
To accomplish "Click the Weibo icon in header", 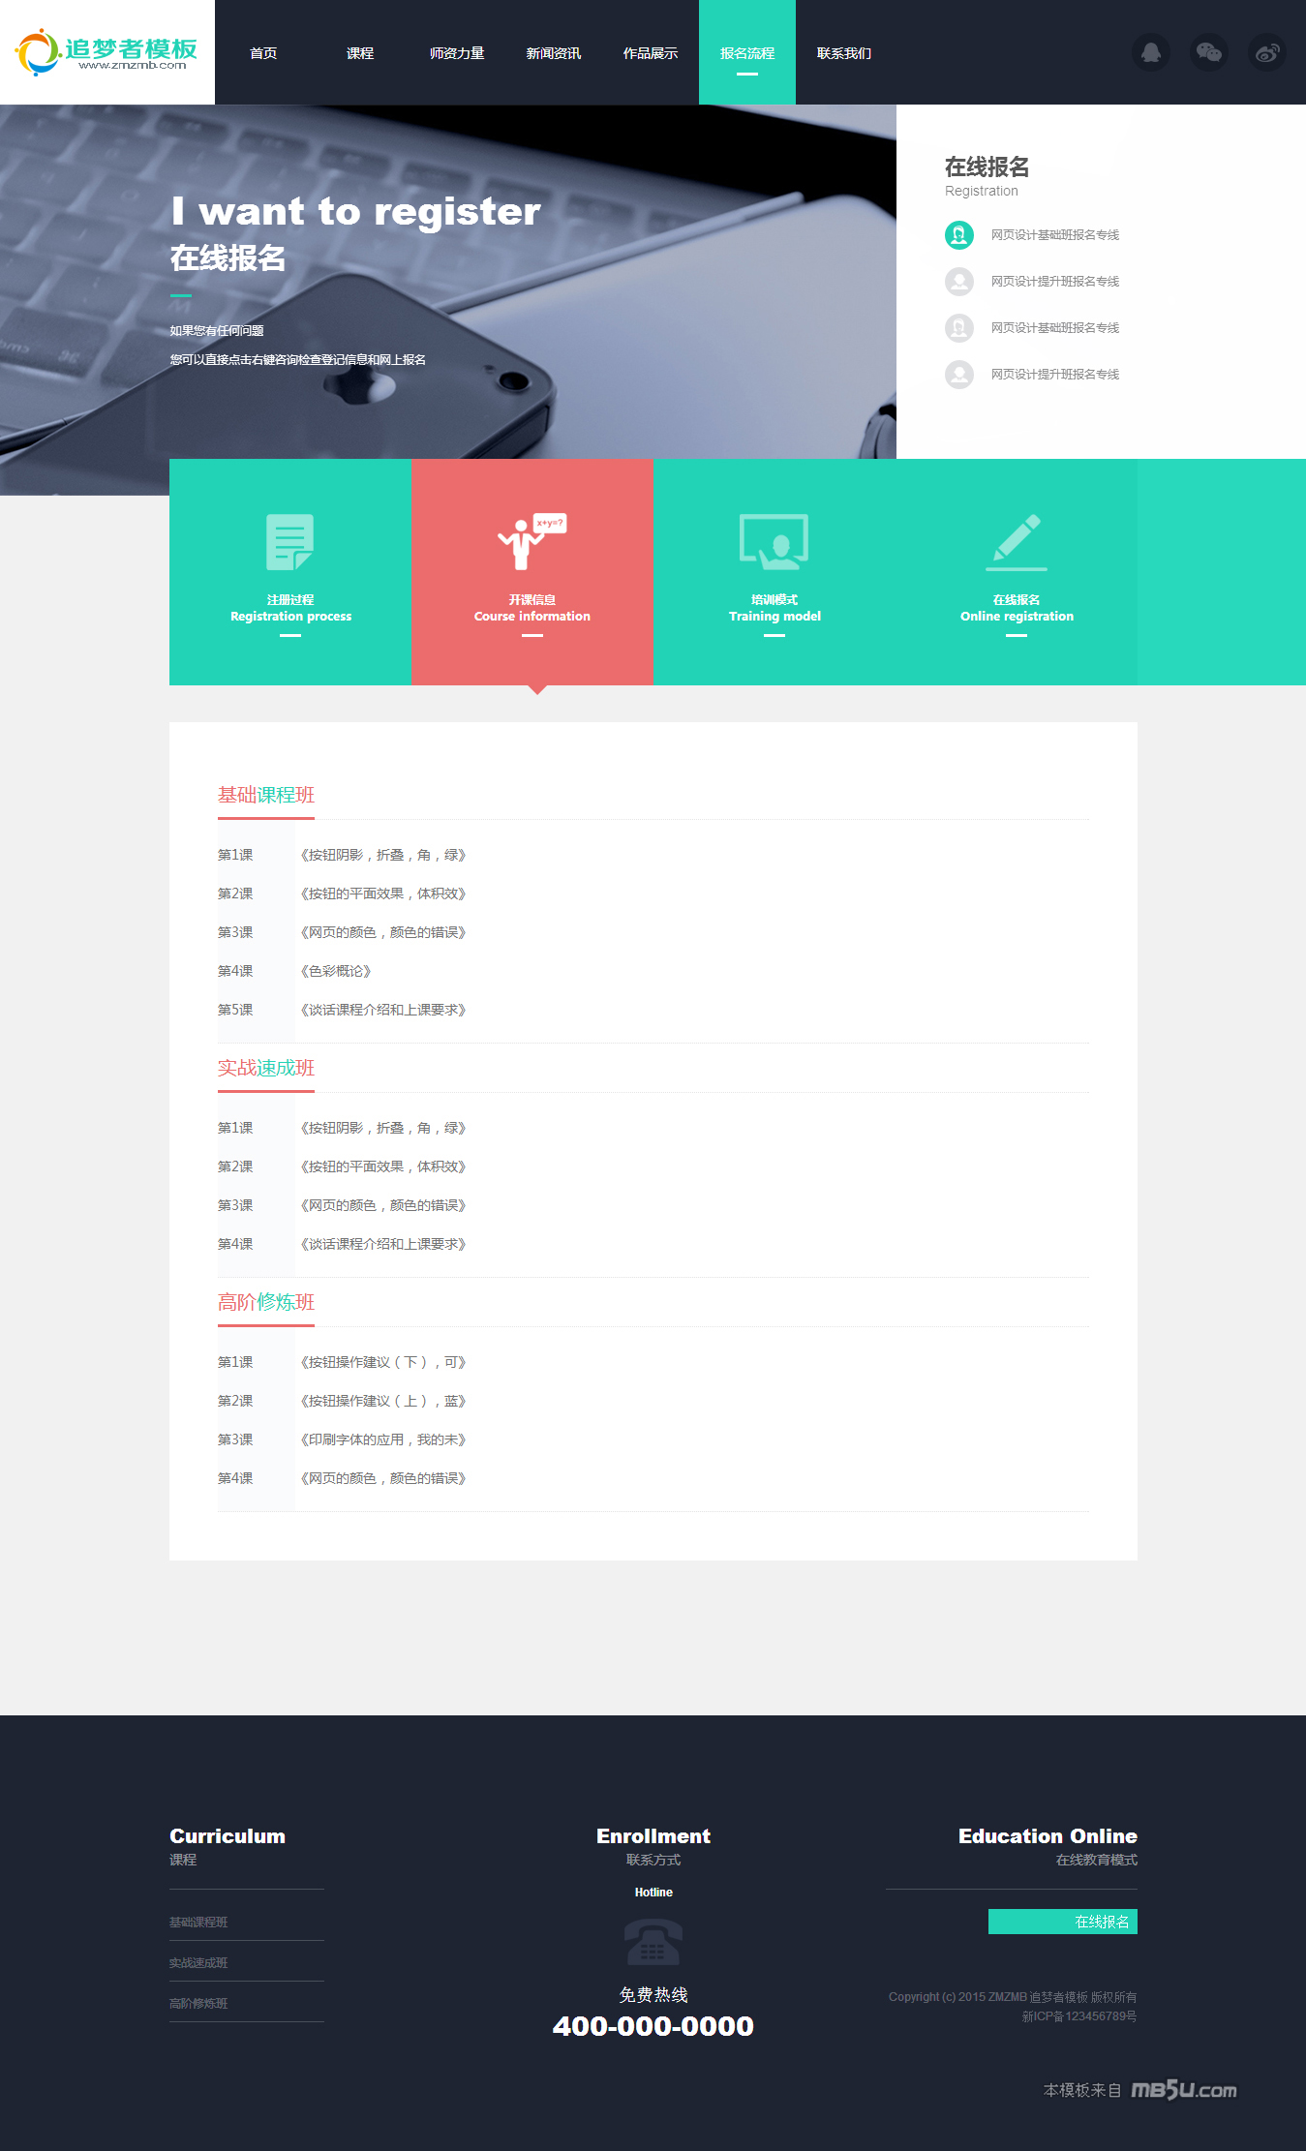I will (x=1266, y=52).
